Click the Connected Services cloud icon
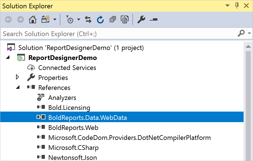 (31, 67)
